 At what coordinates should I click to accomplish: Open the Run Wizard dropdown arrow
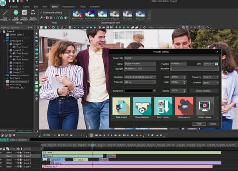click(9, 20)
